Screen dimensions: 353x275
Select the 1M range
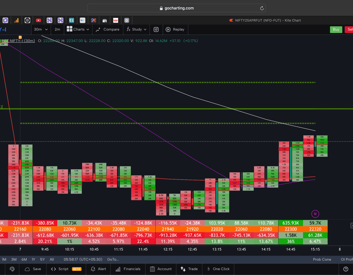4,259
